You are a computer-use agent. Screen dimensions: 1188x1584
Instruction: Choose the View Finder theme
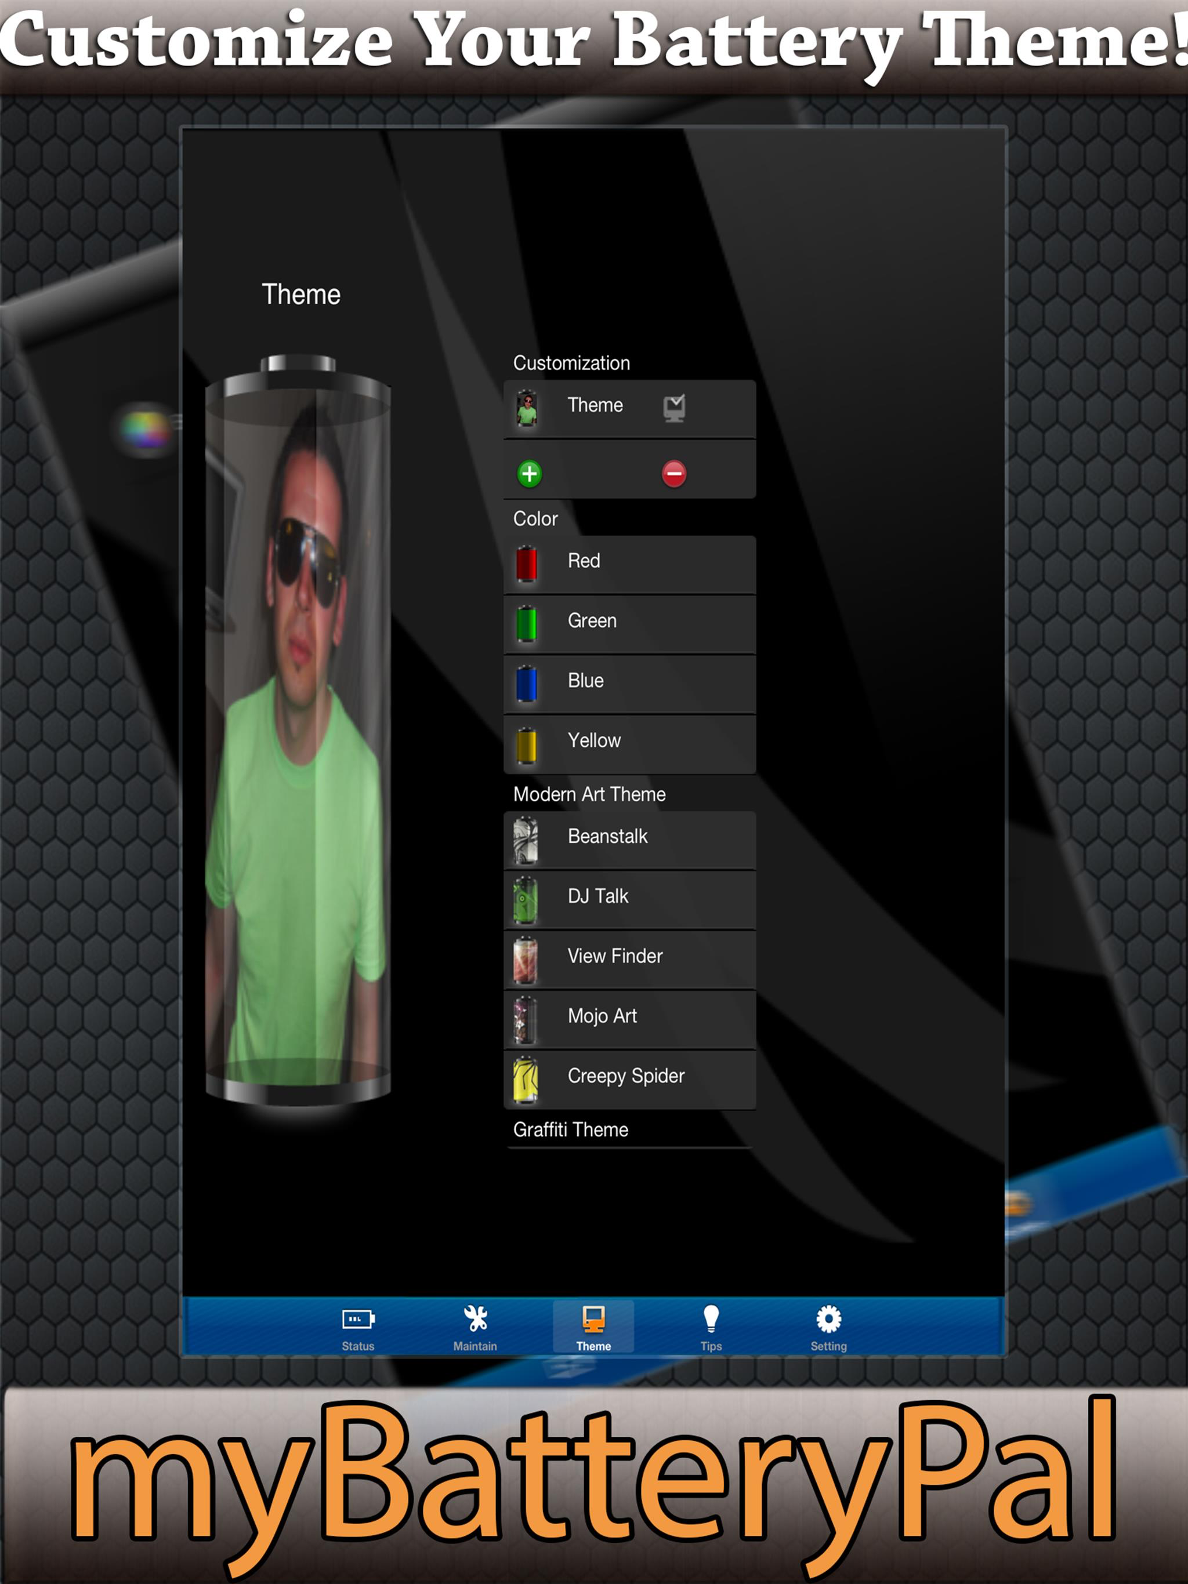(629, 958)
